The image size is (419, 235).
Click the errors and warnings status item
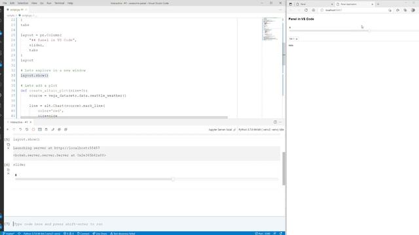tap(69, 234)
